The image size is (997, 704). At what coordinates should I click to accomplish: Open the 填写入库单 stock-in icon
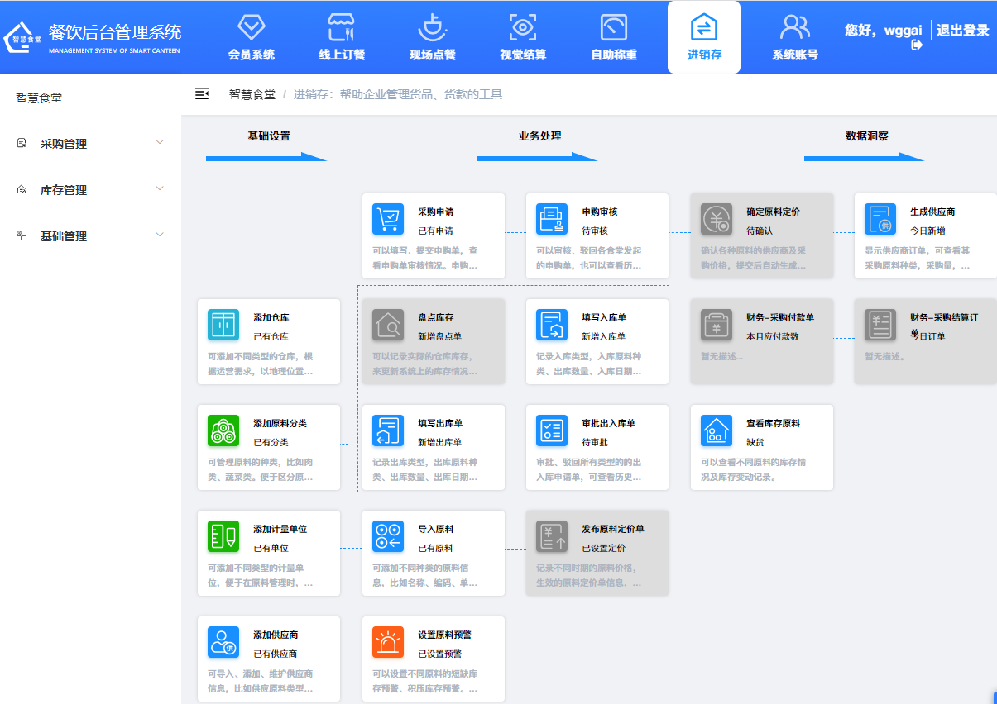[x=551, y=325]
